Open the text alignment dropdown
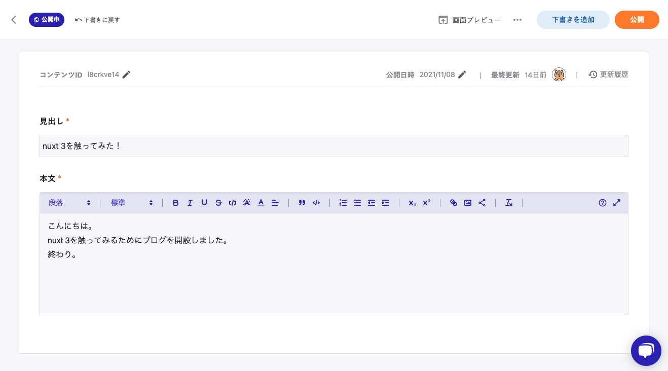 point(275,203)
